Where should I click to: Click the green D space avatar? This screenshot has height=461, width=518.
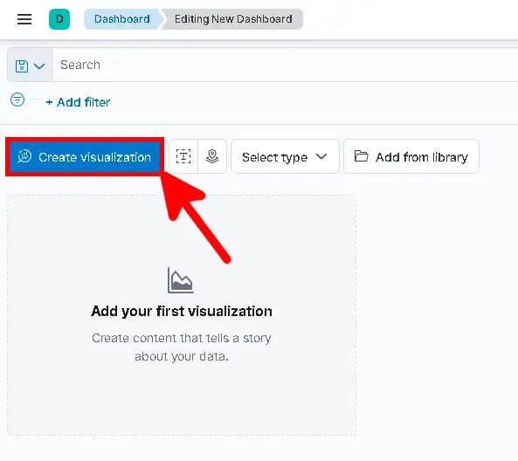[59, 19]
